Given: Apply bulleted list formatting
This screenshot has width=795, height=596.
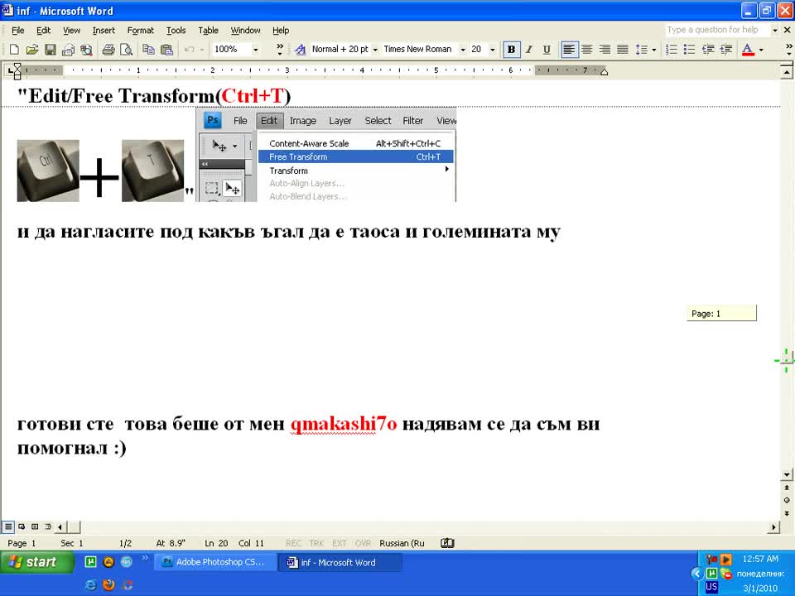Looking at the screenshot, I should pos(689,50).
